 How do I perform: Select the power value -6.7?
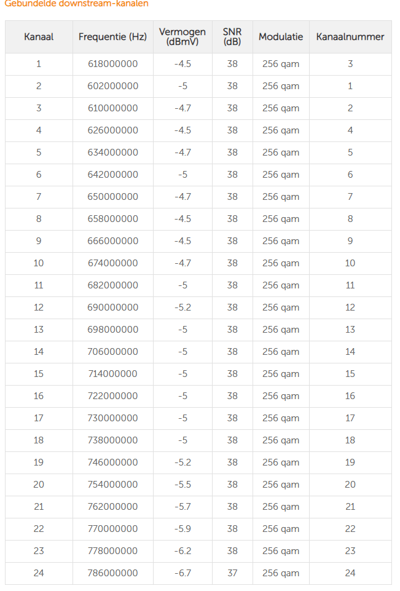tap(182, 573)
